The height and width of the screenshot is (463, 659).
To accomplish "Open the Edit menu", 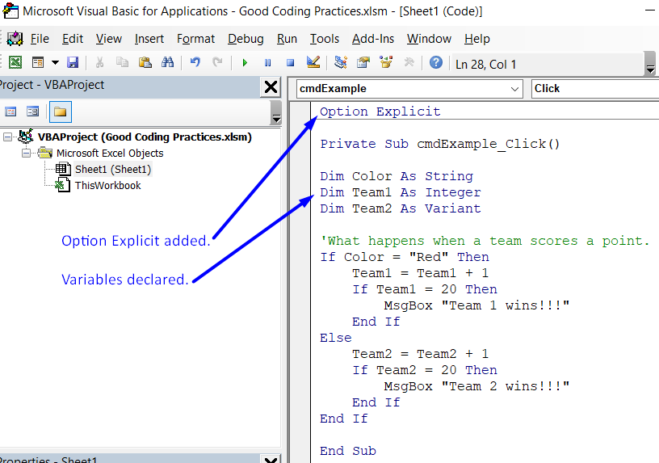I will click(x=73, y=39).
